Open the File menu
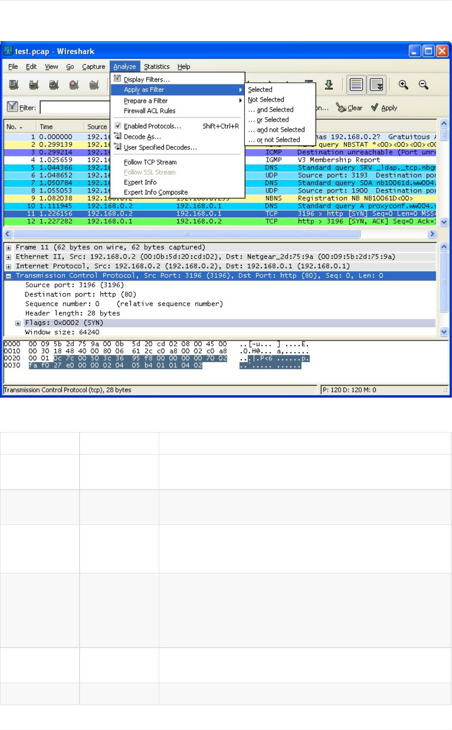The height and width of the screenshot is (730, 452). point(13,67)
